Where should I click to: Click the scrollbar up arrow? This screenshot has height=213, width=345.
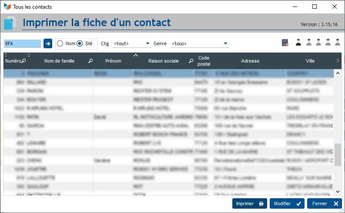338,73
